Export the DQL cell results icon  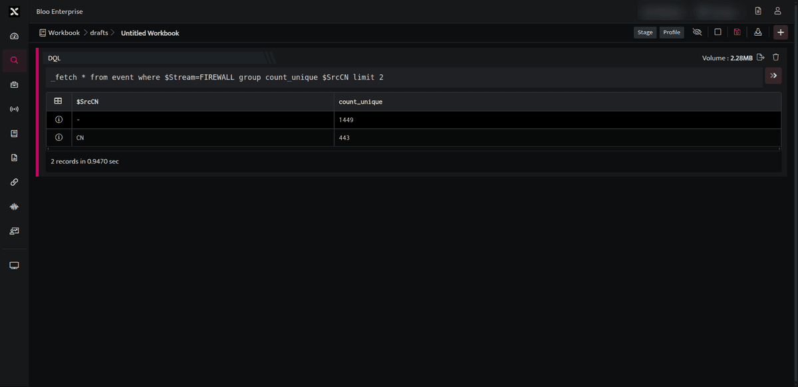click(x=761, y=58)
